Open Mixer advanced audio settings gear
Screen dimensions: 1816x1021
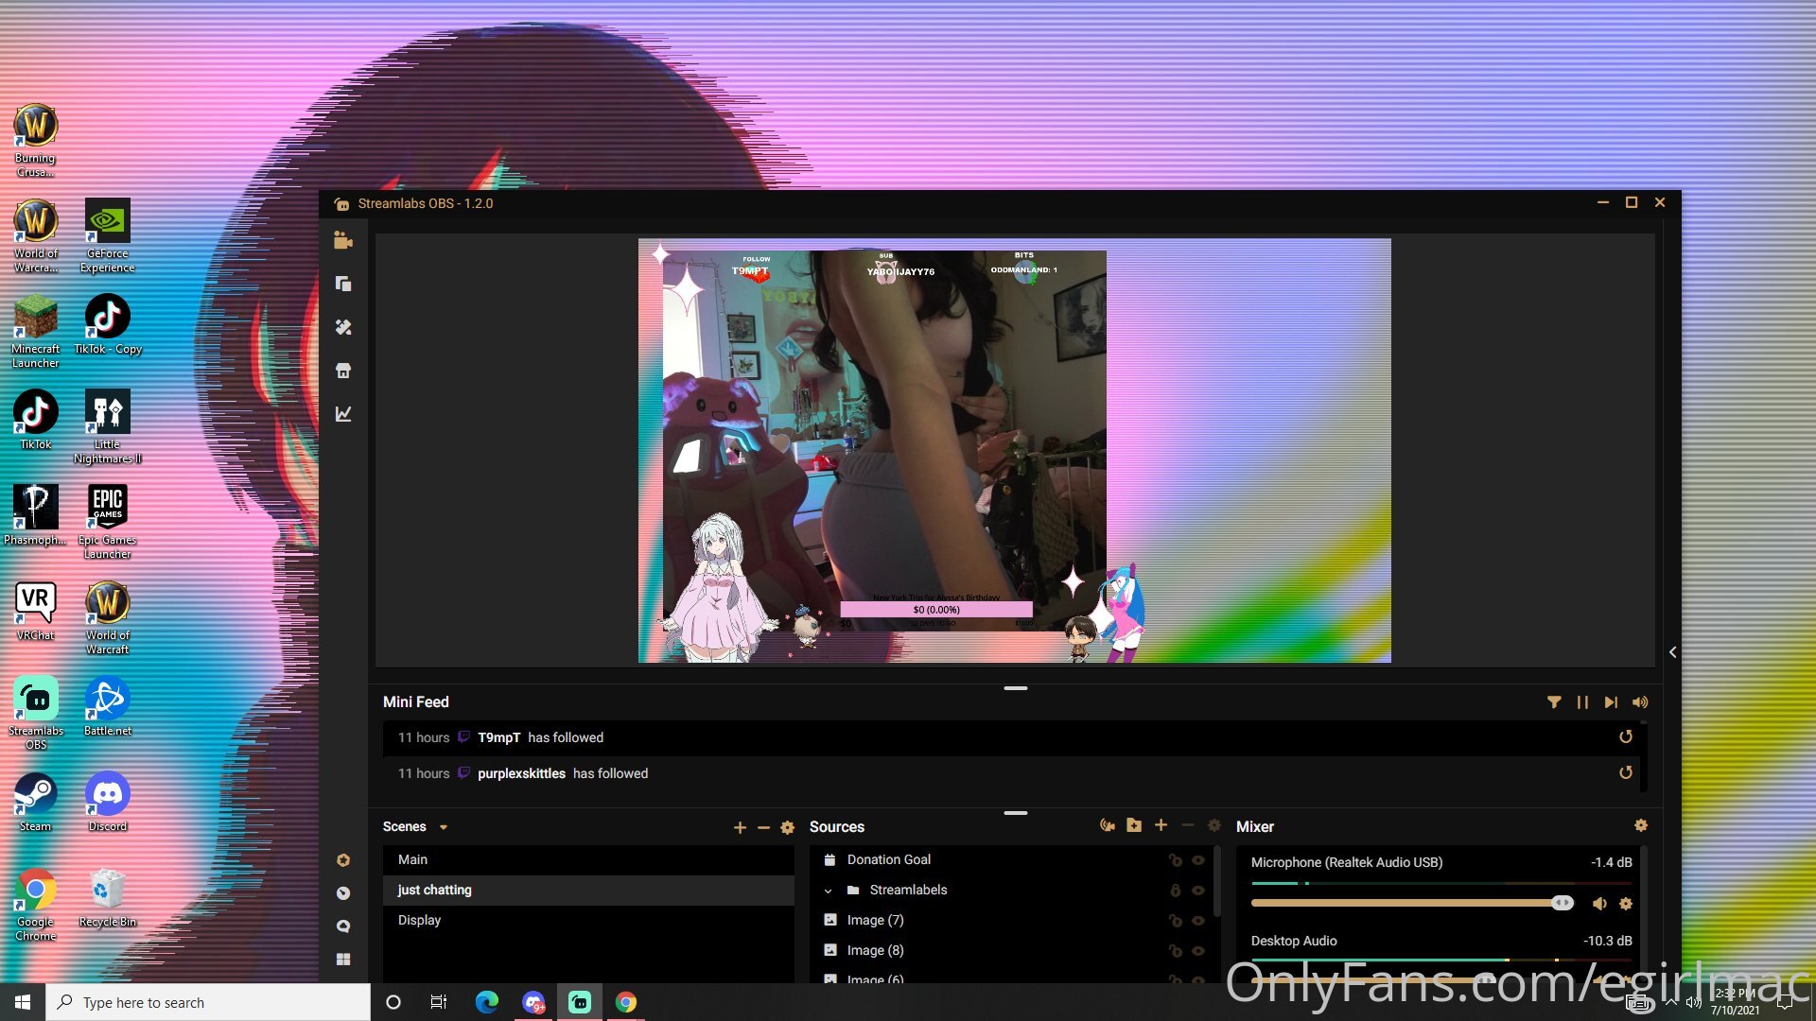[1641, 825]
